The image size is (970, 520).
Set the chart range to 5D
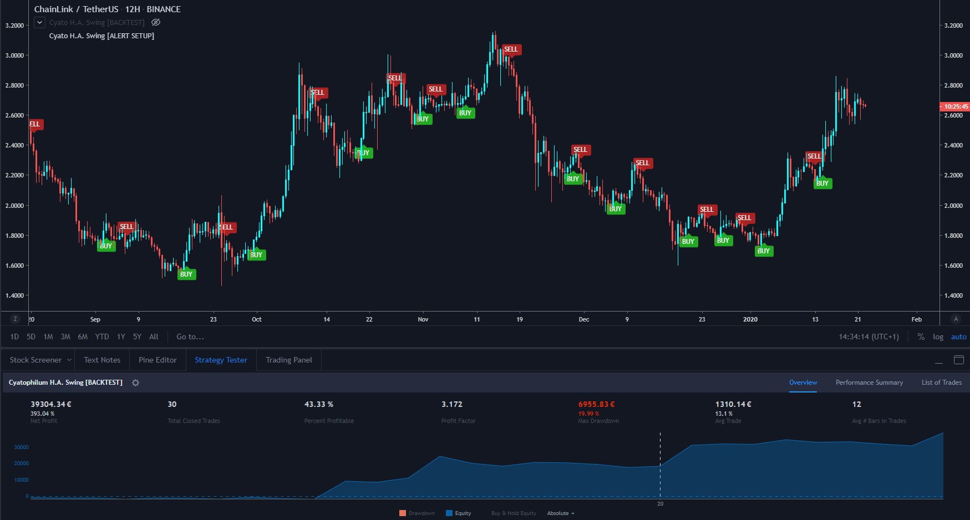point(31,337)
